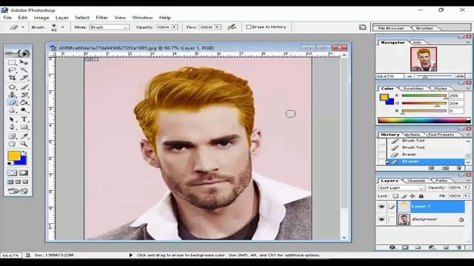
Task: Open the eraser Mode dropdown
Action: point(110,27)
